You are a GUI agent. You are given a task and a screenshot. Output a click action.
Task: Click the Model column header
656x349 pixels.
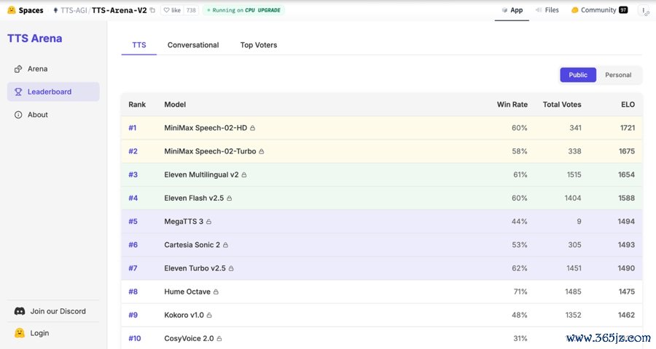(x=175, y=105)
